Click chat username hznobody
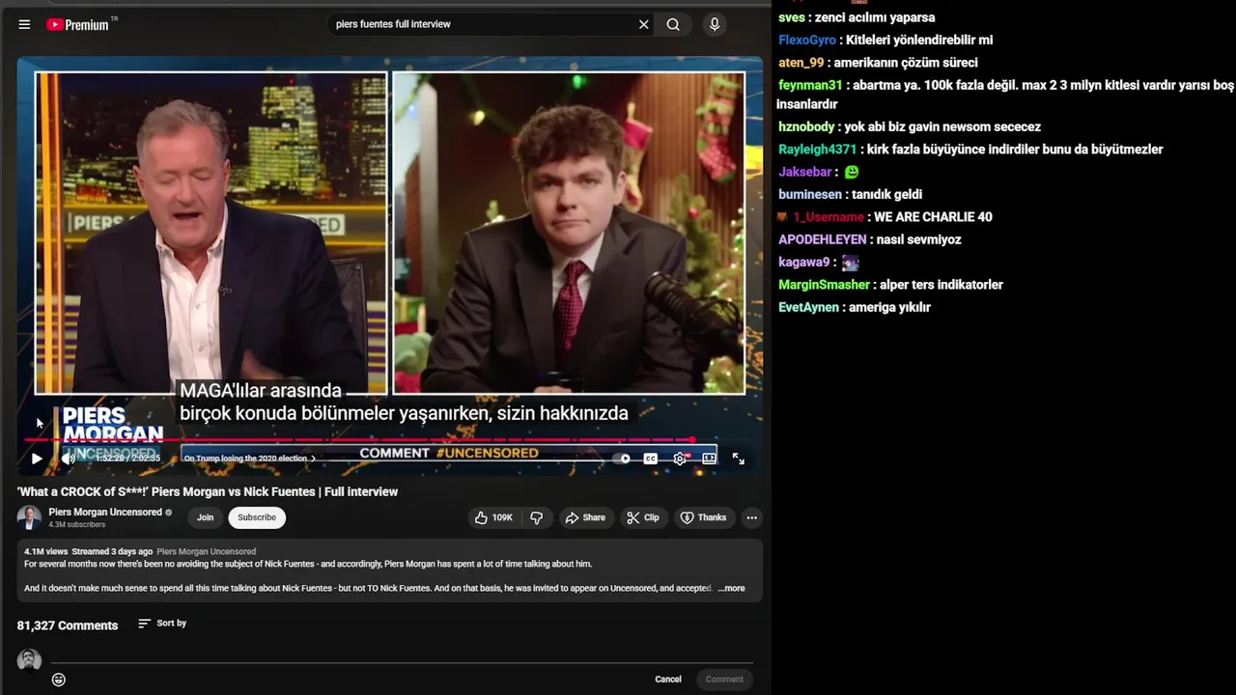 pyautogui.click(x=806, y=126)
